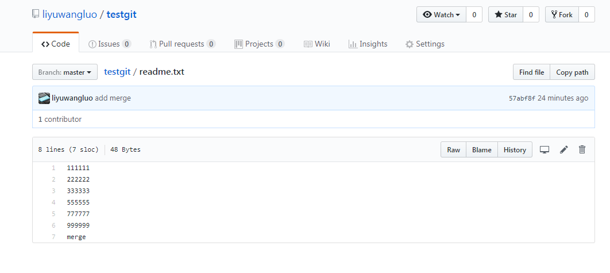Fork the testgit repository

coord(562,15)
